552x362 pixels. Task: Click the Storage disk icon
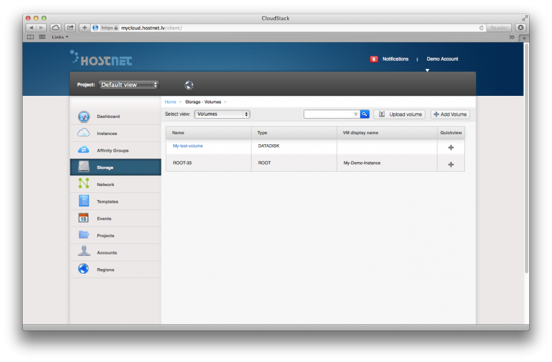coord(83,166)
